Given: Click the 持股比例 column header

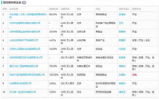Looking at the screenshot, I should click(x=54, y=9).
